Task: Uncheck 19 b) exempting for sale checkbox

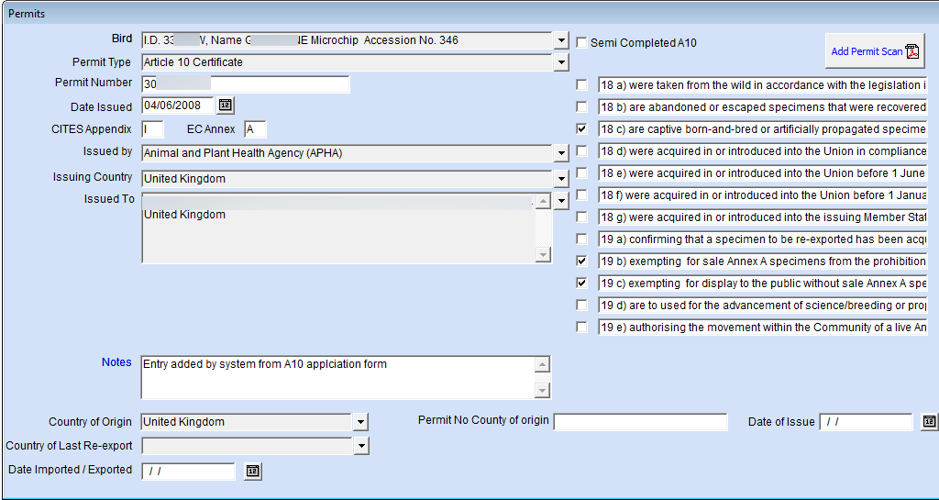Action: [x=580, y=261]
